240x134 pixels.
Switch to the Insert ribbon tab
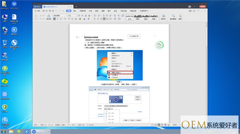coord(75,11)
